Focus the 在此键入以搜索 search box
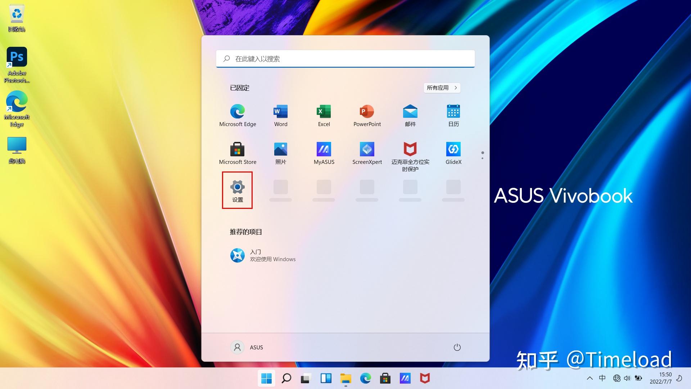The height and width of the screenshot is (389, 691). 345,59
